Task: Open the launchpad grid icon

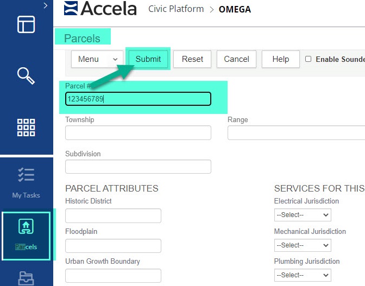Action: (26, 127)
